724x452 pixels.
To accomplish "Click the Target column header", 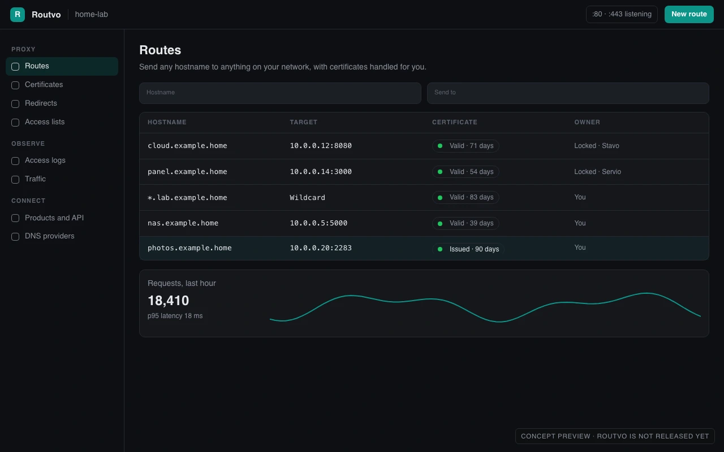I will point(304,122).
